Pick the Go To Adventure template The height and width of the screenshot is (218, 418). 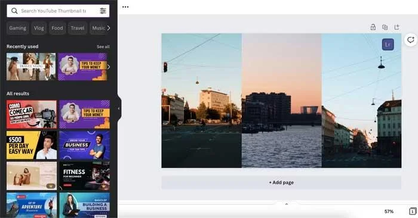(x=32, y=205)
